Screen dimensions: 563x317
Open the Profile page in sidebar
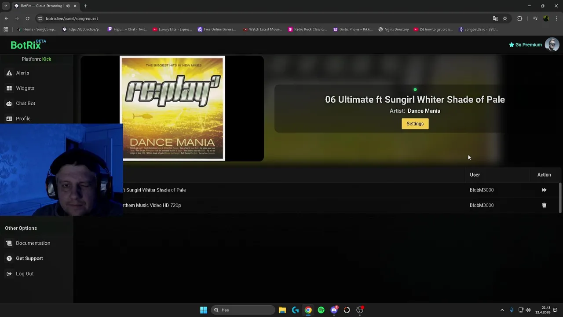[23, 118]
